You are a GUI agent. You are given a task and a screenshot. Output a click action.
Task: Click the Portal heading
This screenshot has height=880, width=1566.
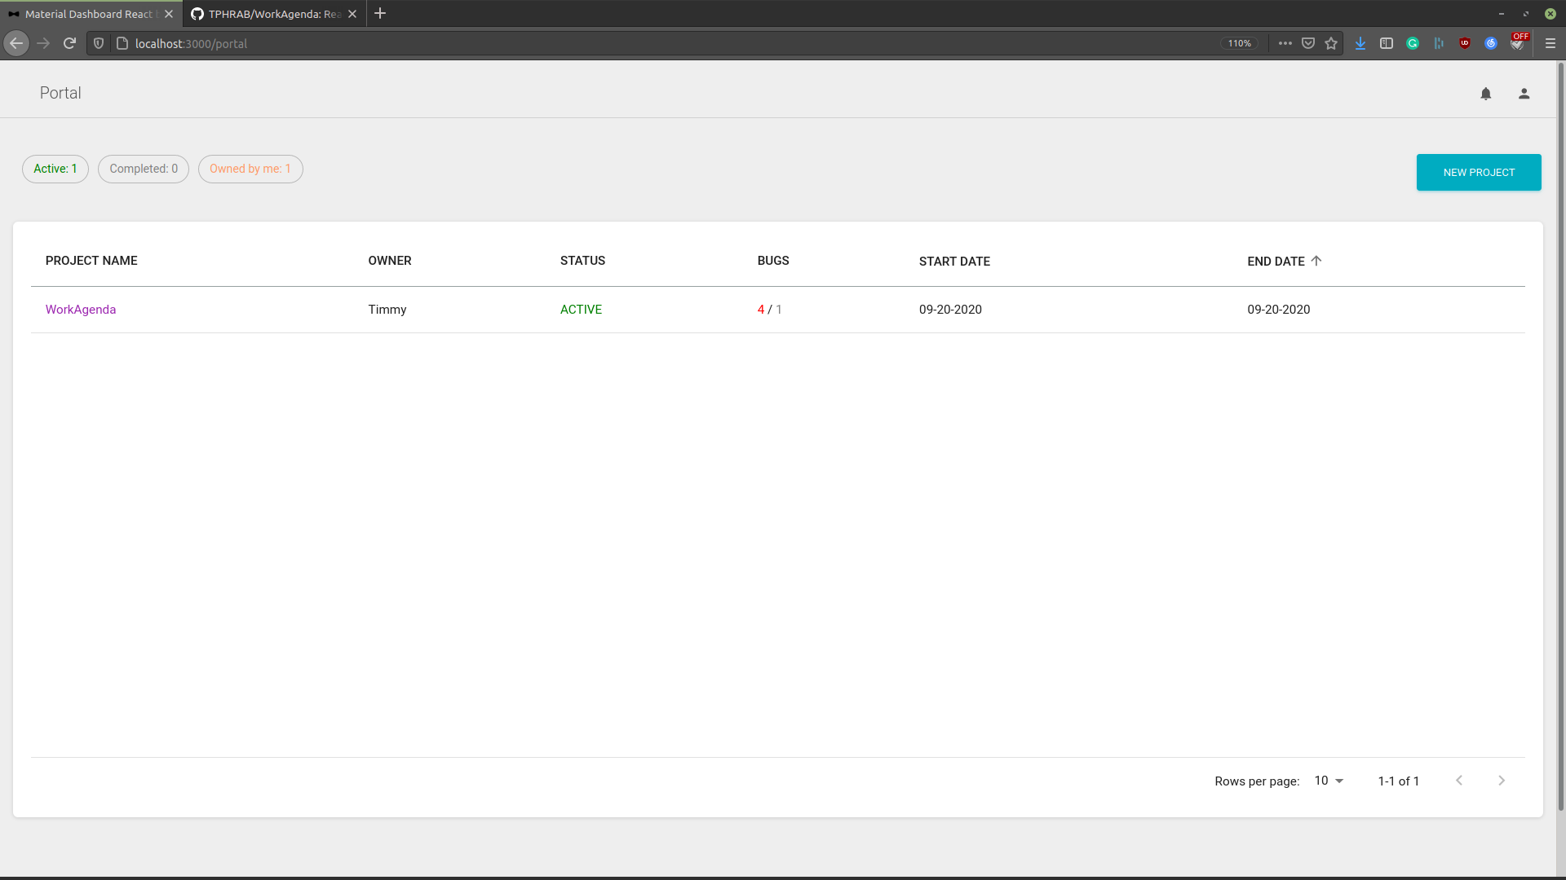60,93
